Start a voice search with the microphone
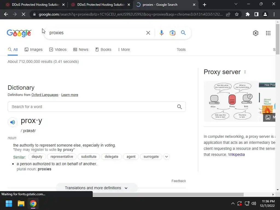The width and height of the screenshot is (280, 210). click(161, 33)
